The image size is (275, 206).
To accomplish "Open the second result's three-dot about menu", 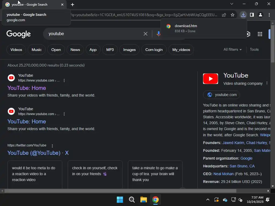I will (x=64, y=114).
